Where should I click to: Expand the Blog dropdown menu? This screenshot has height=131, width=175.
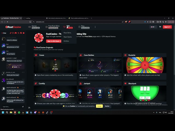pyautogui.click(x=91, y=27)
